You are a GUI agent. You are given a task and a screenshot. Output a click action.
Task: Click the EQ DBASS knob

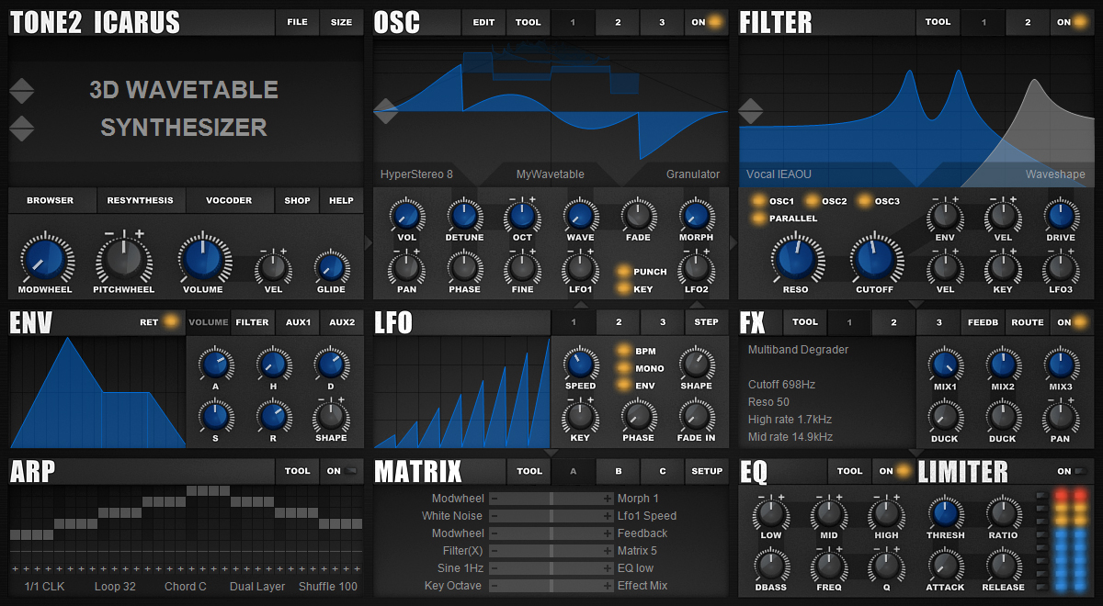pyautogui.click(x=771, y=565)
